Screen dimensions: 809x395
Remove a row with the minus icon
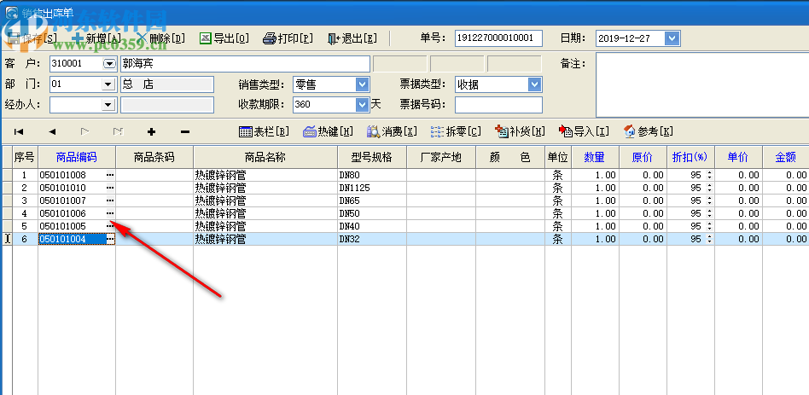(x=184, y=132)
